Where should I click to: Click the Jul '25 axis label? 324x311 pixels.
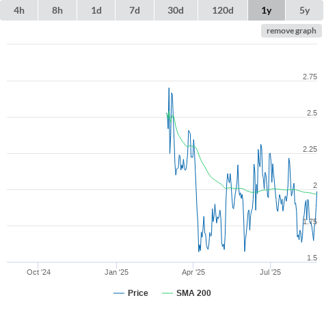pyautogui.click(x=270, y=272)
